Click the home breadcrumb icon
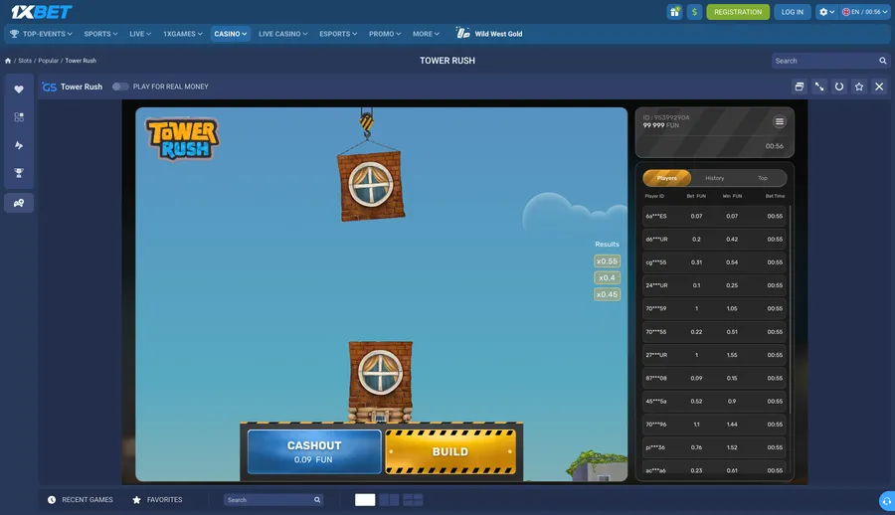The width and height of the screenshot is (895, 515). 8,61
